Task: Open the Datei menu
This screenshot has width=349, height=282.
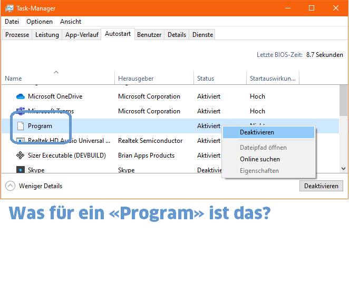Action: (x=12, y=22)
